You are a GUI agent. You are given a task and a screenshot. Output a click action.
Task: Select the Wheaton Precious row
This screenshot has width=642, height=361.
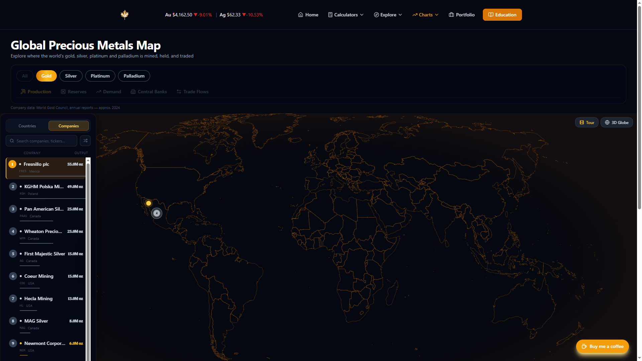(46, 235)
